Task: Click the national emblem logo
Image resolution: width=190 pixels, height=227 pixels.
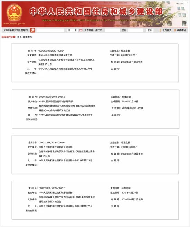Action: [14, 12]
